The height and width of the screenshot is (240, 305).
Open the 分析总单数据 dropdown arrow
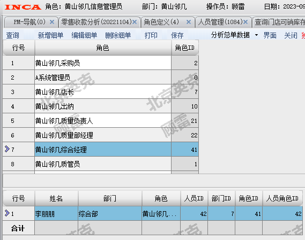coord(256,35)
